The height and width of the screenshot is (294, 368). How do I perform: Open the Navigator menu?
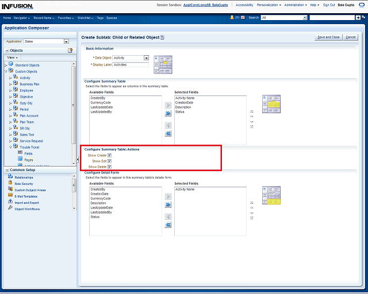(22, 18)
